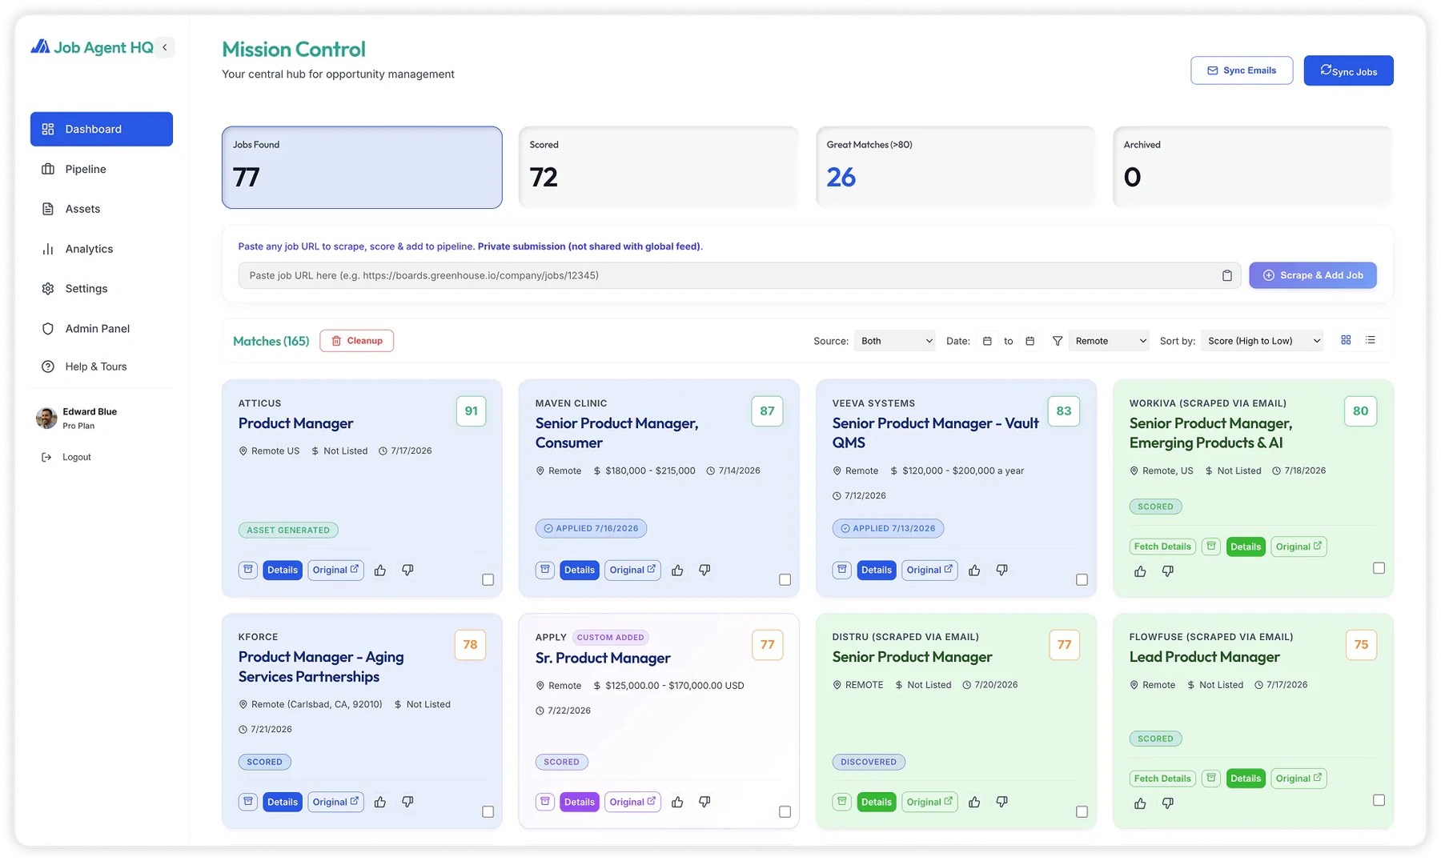The width and height of the screenshot is (1441, 861).
Task: Thumbs up the Sr. Product Manager job
Action: pyautogui.click(x=677, y=802)
